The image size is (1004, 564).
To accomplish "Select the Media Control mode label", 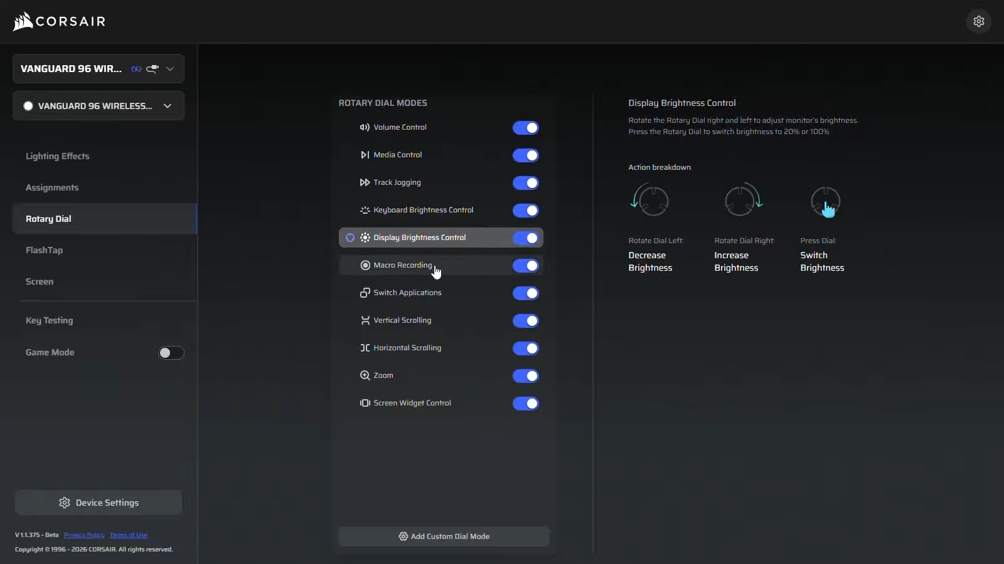I will coord(398,155).
